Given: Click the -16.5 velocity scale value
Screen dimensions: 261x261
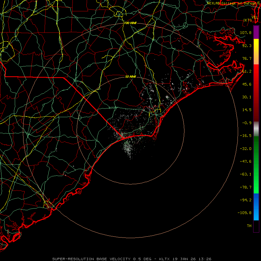Looking at the screenshot, I should click(x=246, y=136).
